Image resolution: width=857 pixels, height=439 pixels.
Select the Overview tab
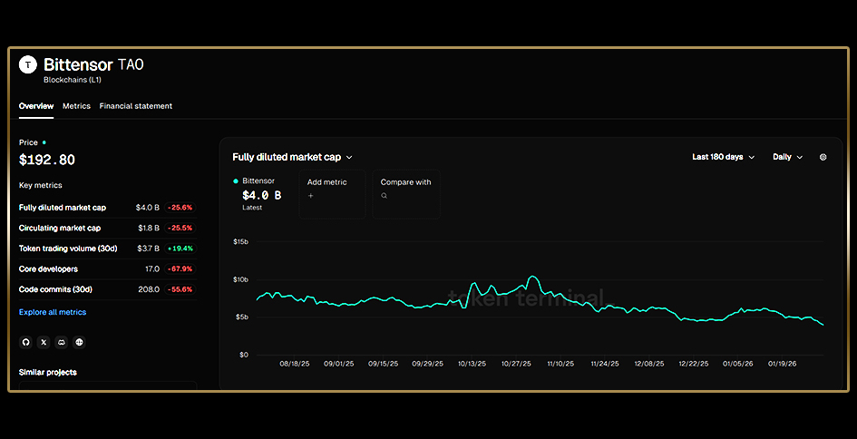36,106
